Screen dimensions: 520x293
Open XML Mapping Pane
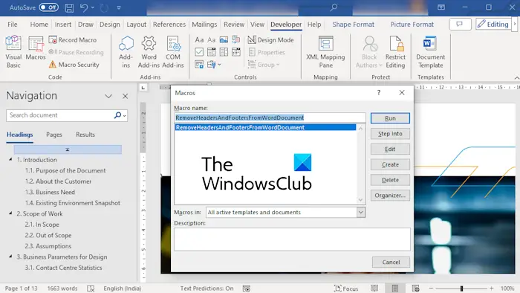pos(325,52)
